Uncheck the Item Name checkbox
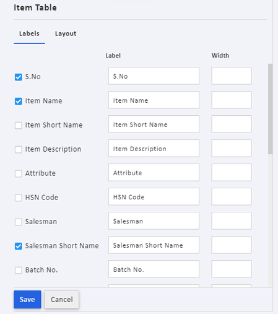Screen dimensions: 278x314 [x=19, y=101]
